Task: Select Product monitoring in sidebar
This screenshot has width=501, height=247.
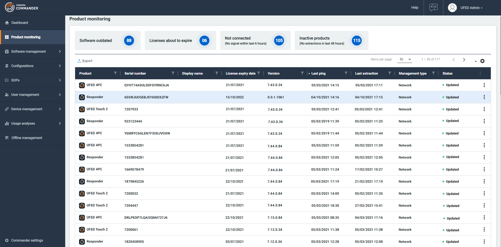Action: click(32, 37)
